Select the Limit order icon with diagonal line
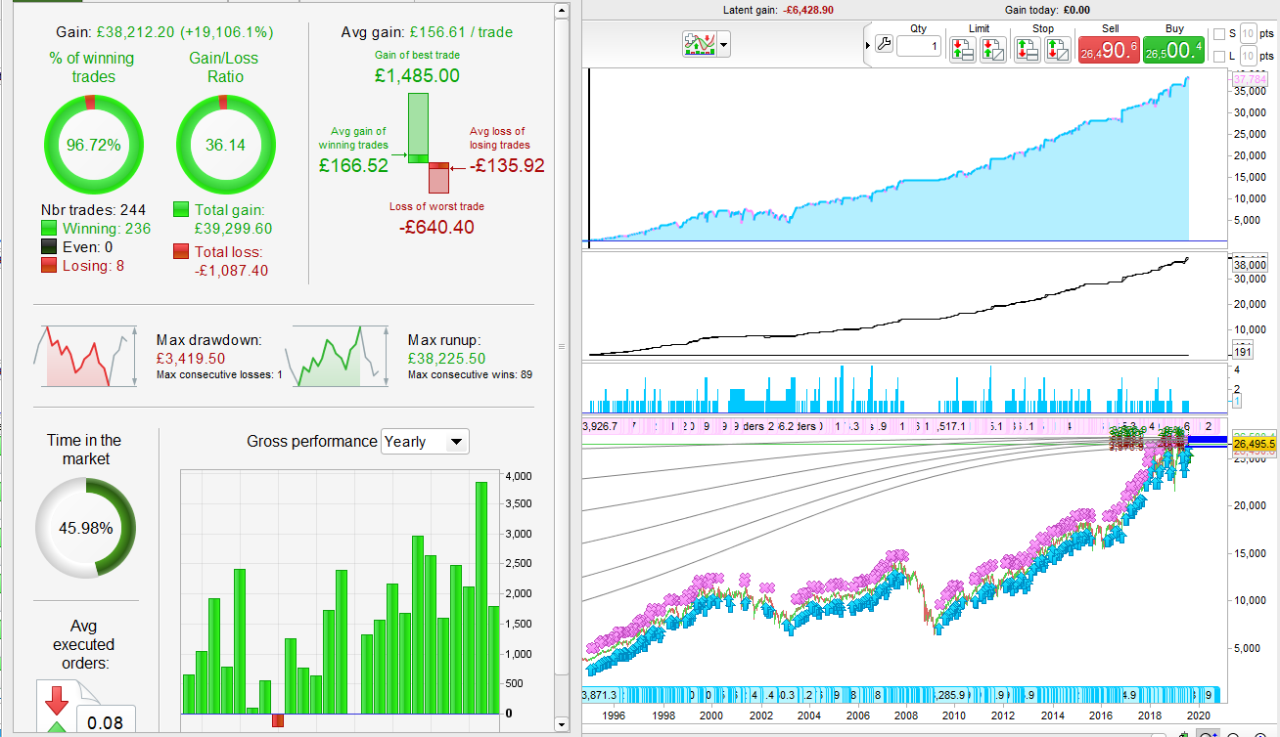Image resolution: width=1280 pixels, height=737 pixels. pyautogui.click(x=992, y=50)
